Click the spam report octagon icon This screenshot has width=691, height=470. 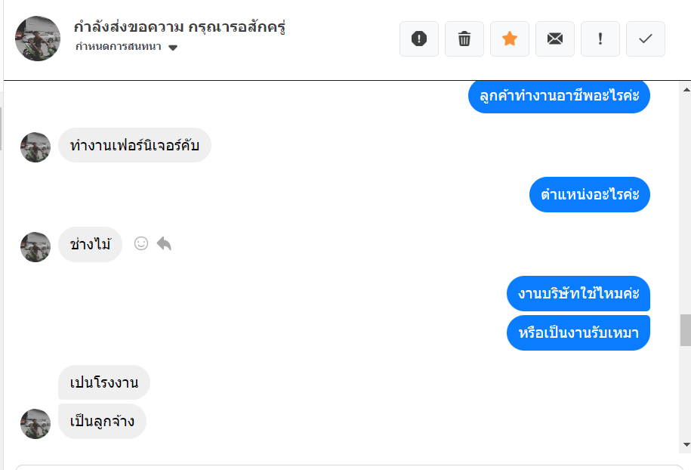click(x=419, y=39)
